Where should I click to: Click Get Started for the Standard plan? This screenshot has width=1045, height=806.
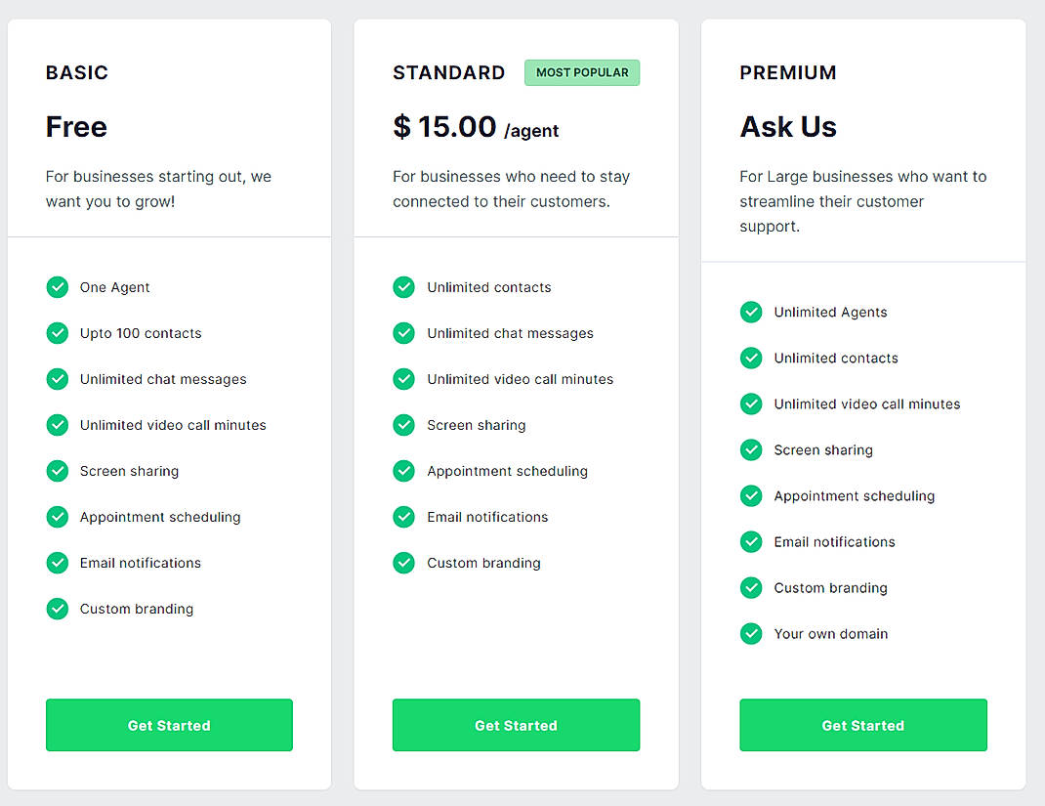(x=516, y=725)
